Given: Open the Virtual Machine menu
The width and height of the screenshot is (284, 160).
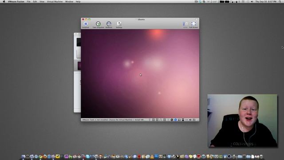Looking at the screenshot, I should click(x=55, y=2).
